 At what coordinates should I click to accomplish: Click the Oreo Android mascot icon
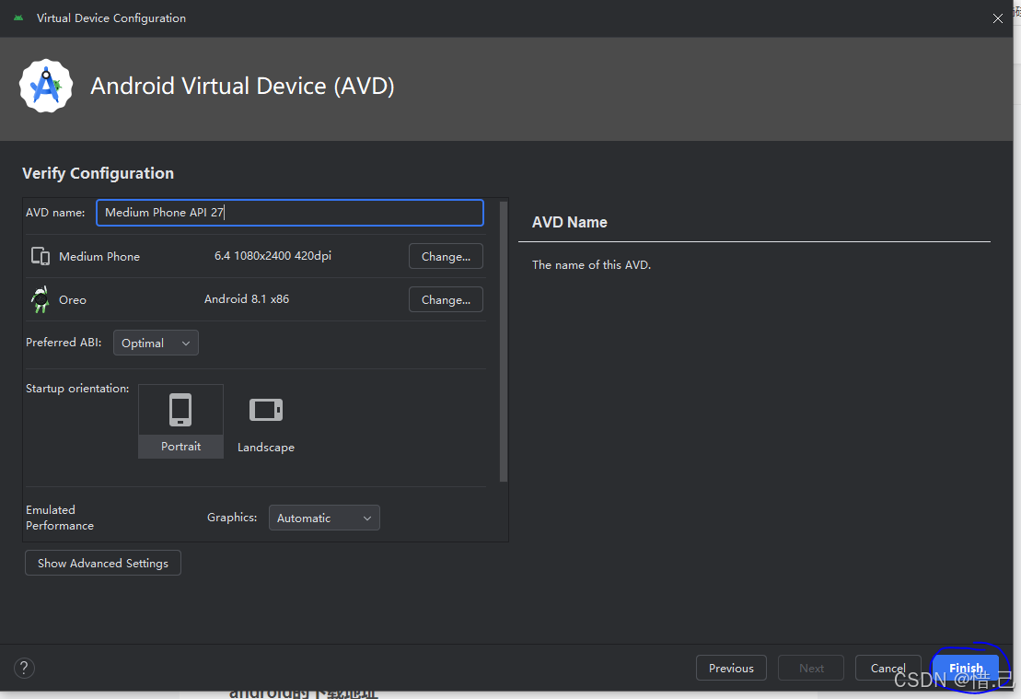click(x=41, y=299)
